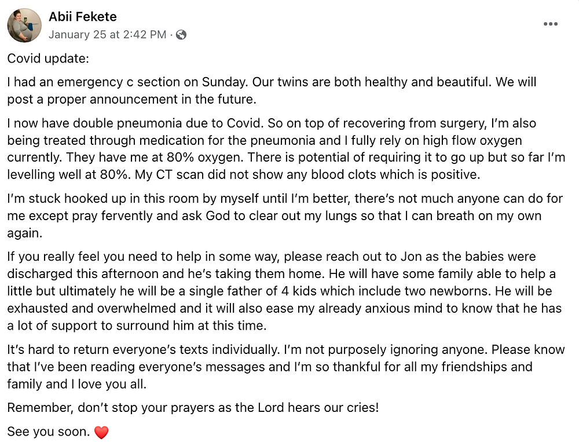Click the line "a lot of support to surround him"
Image resolution: width=579 pixels, height=442 pixels.
tap(137, 326)
